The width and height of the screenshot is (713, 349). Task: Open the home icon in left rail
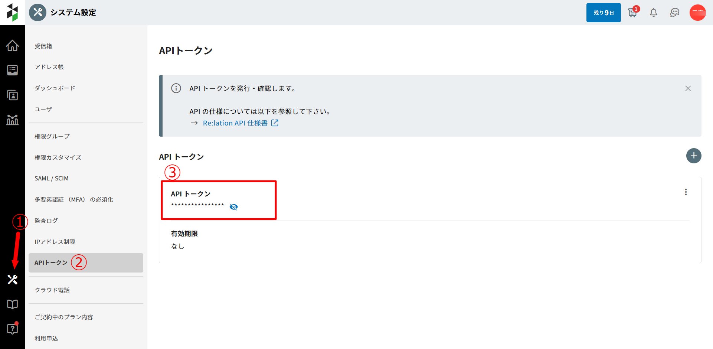(x=12, y=45)
